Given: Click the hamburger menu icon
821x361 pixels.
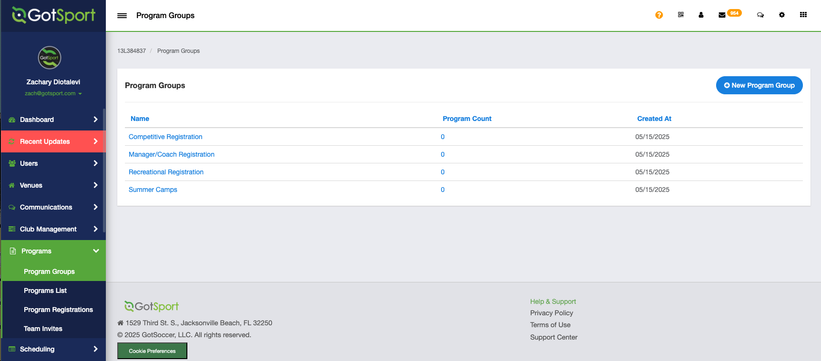Looking at the screenshot, I should tap(122, 16).
